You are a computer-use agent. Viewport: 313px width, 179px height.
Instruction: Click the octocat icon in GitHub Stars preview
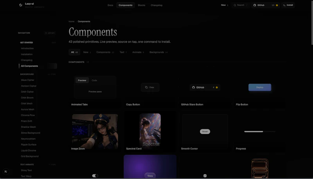[x=193, y=87]
